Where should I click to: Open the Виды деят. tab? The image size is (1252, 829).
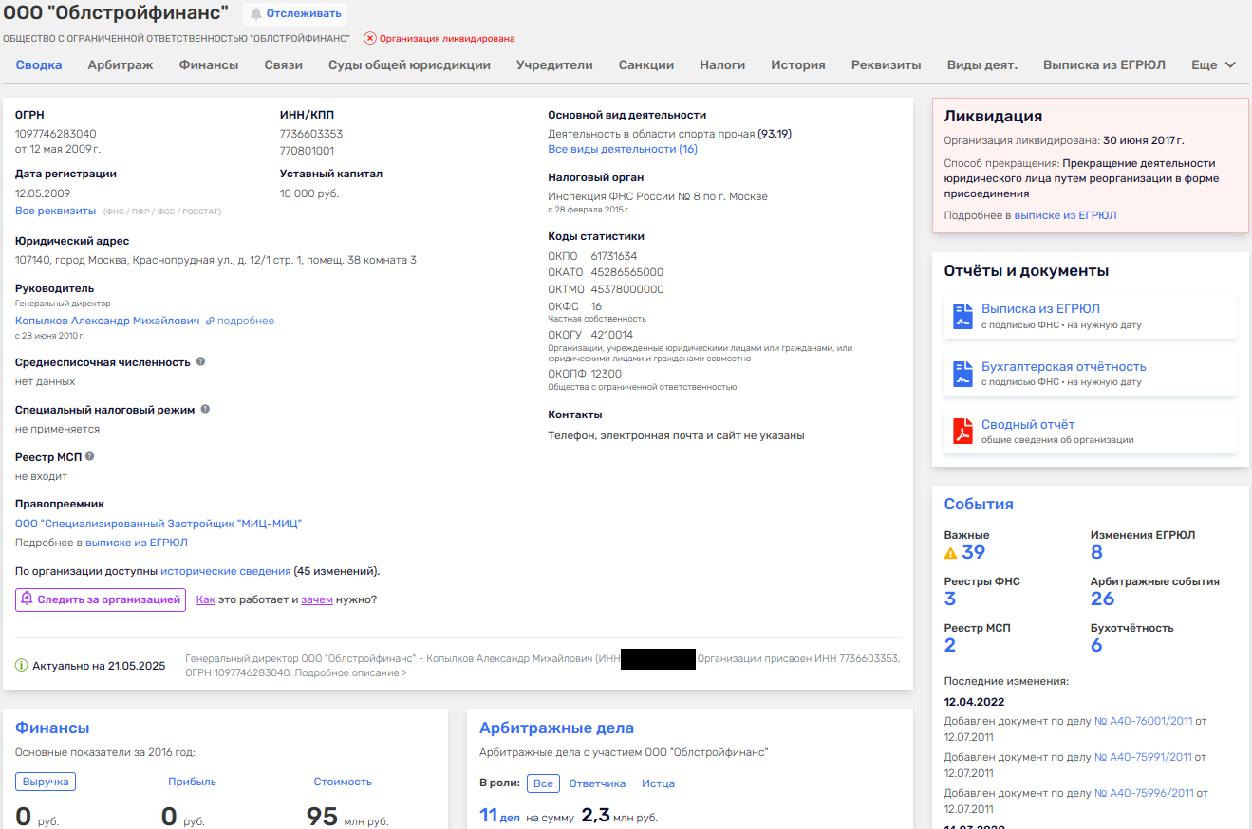pyautogui.click(x=982, y=65)
